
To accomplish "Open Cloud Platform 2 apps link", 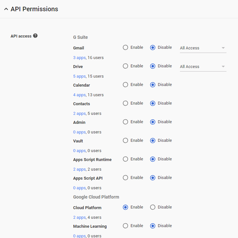I will (x=80, y=217).
